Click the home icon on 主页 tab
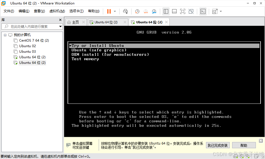This screenshot has height=159, width=265. point(69,22)
